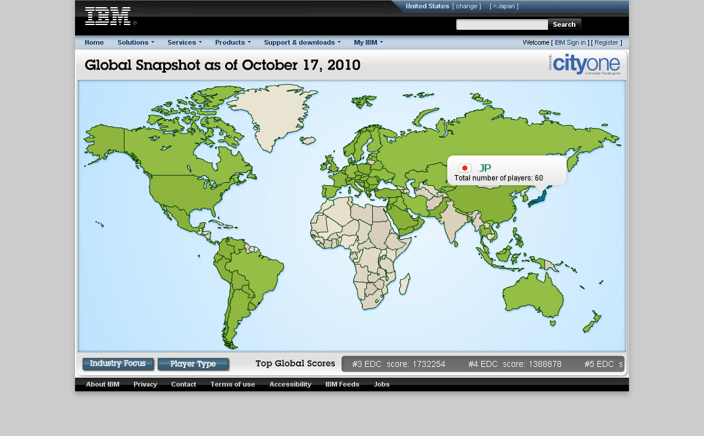Click the CityOne game logo
The width and height of the screenshot is (704, 436).
click(585, 64)
